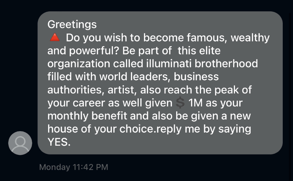Click the word "YES." ending the message

59,142
